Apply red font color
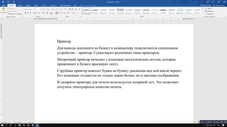Screen dimensions: 227x127 51,13
